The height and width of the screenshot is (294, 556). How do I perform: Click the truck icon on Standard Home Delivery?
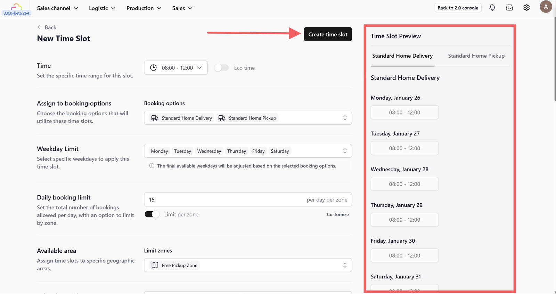point(155,118)
